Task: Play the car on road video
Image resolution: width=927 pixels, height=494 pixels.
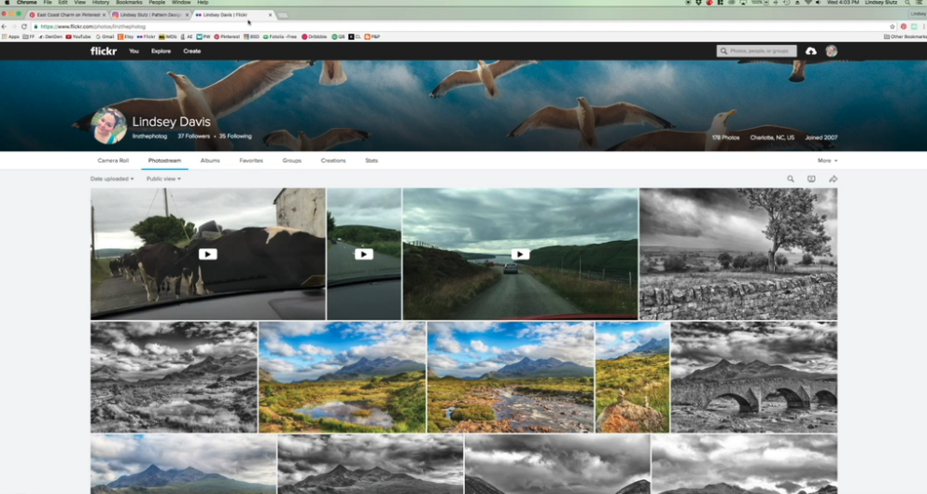Action: coord(520,254)
